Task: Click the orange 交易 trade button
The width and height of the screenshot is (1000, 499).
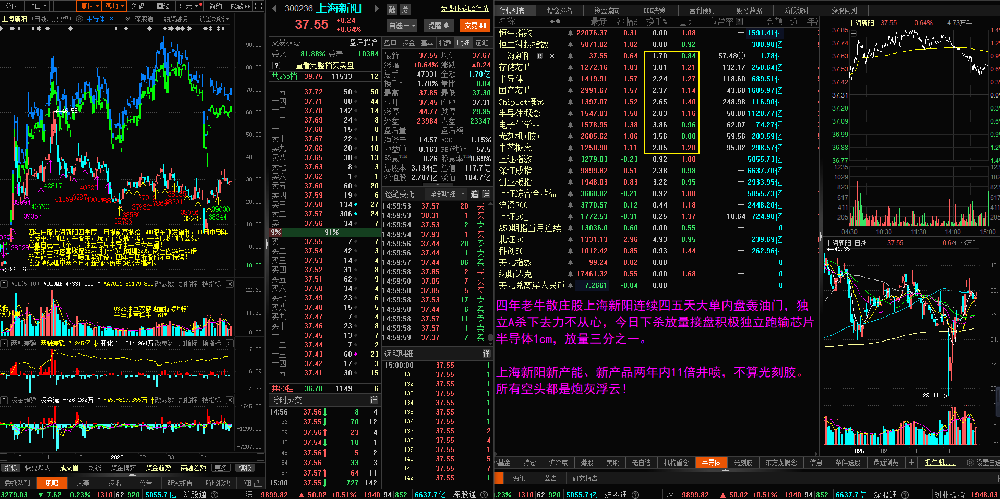Action: (x=475, y=26)
